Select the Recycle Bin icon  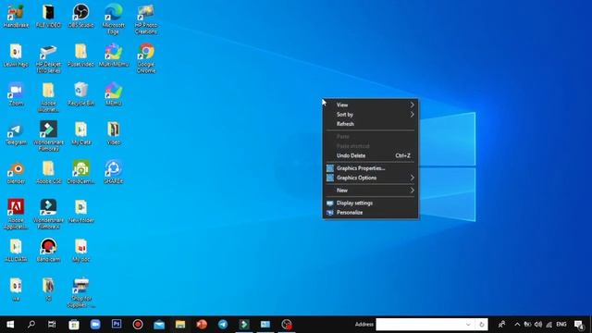[x=80, y=94]
